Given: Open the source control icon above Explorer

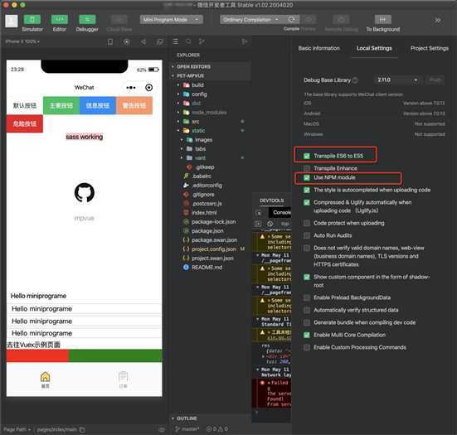Looking at the screenshot, I should (202, 41).
